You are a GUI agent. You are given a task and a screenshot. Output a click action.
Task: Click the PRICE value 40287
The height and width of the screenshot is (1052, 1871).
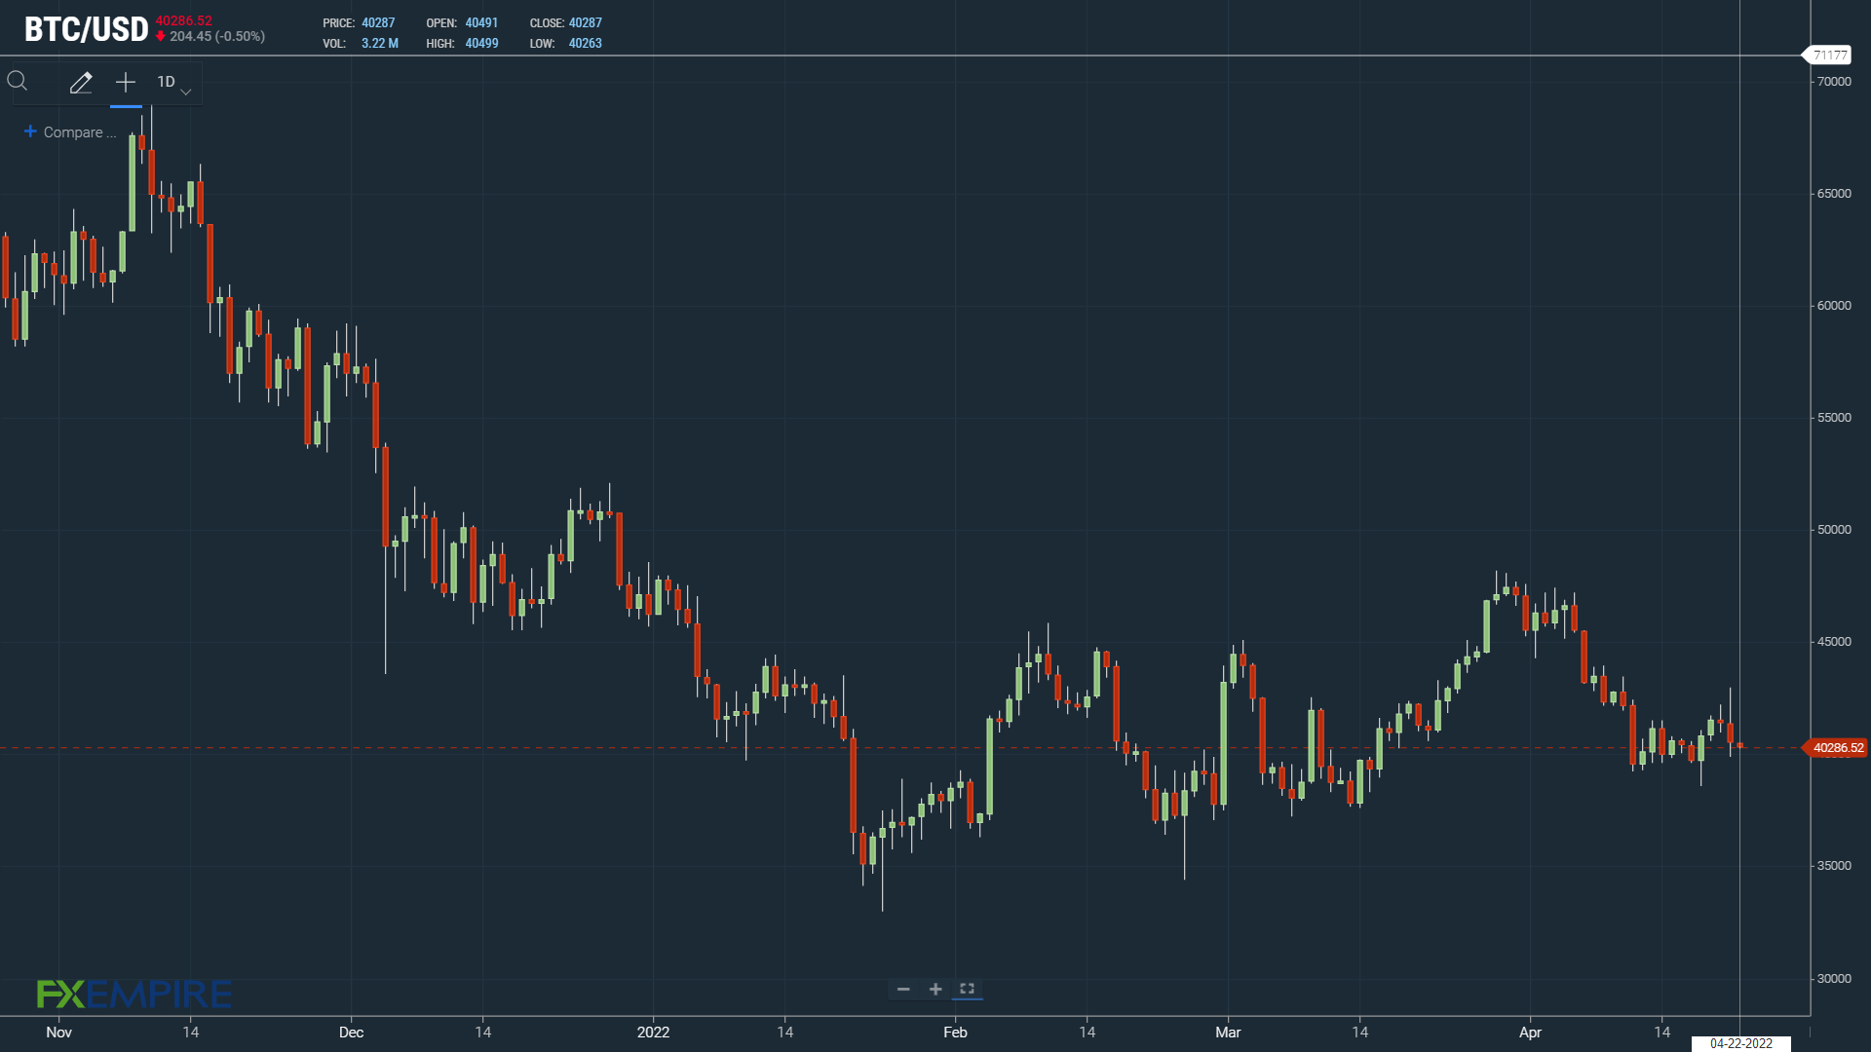(x=378, y=22)
